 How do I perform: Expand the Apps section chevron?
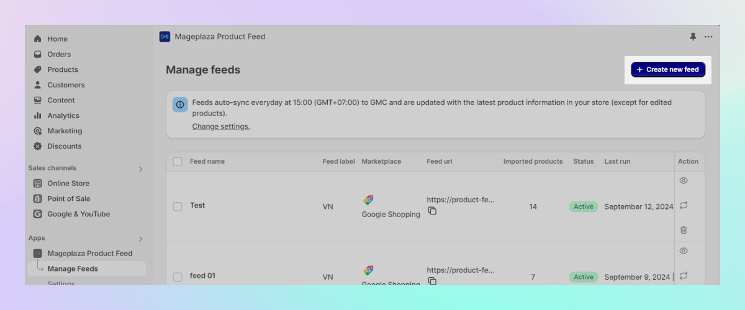140,239
